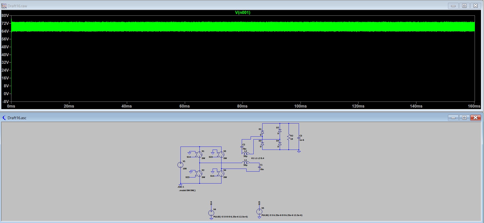Click the K1 L1 L2 0.4 directive

pos(258,158)
